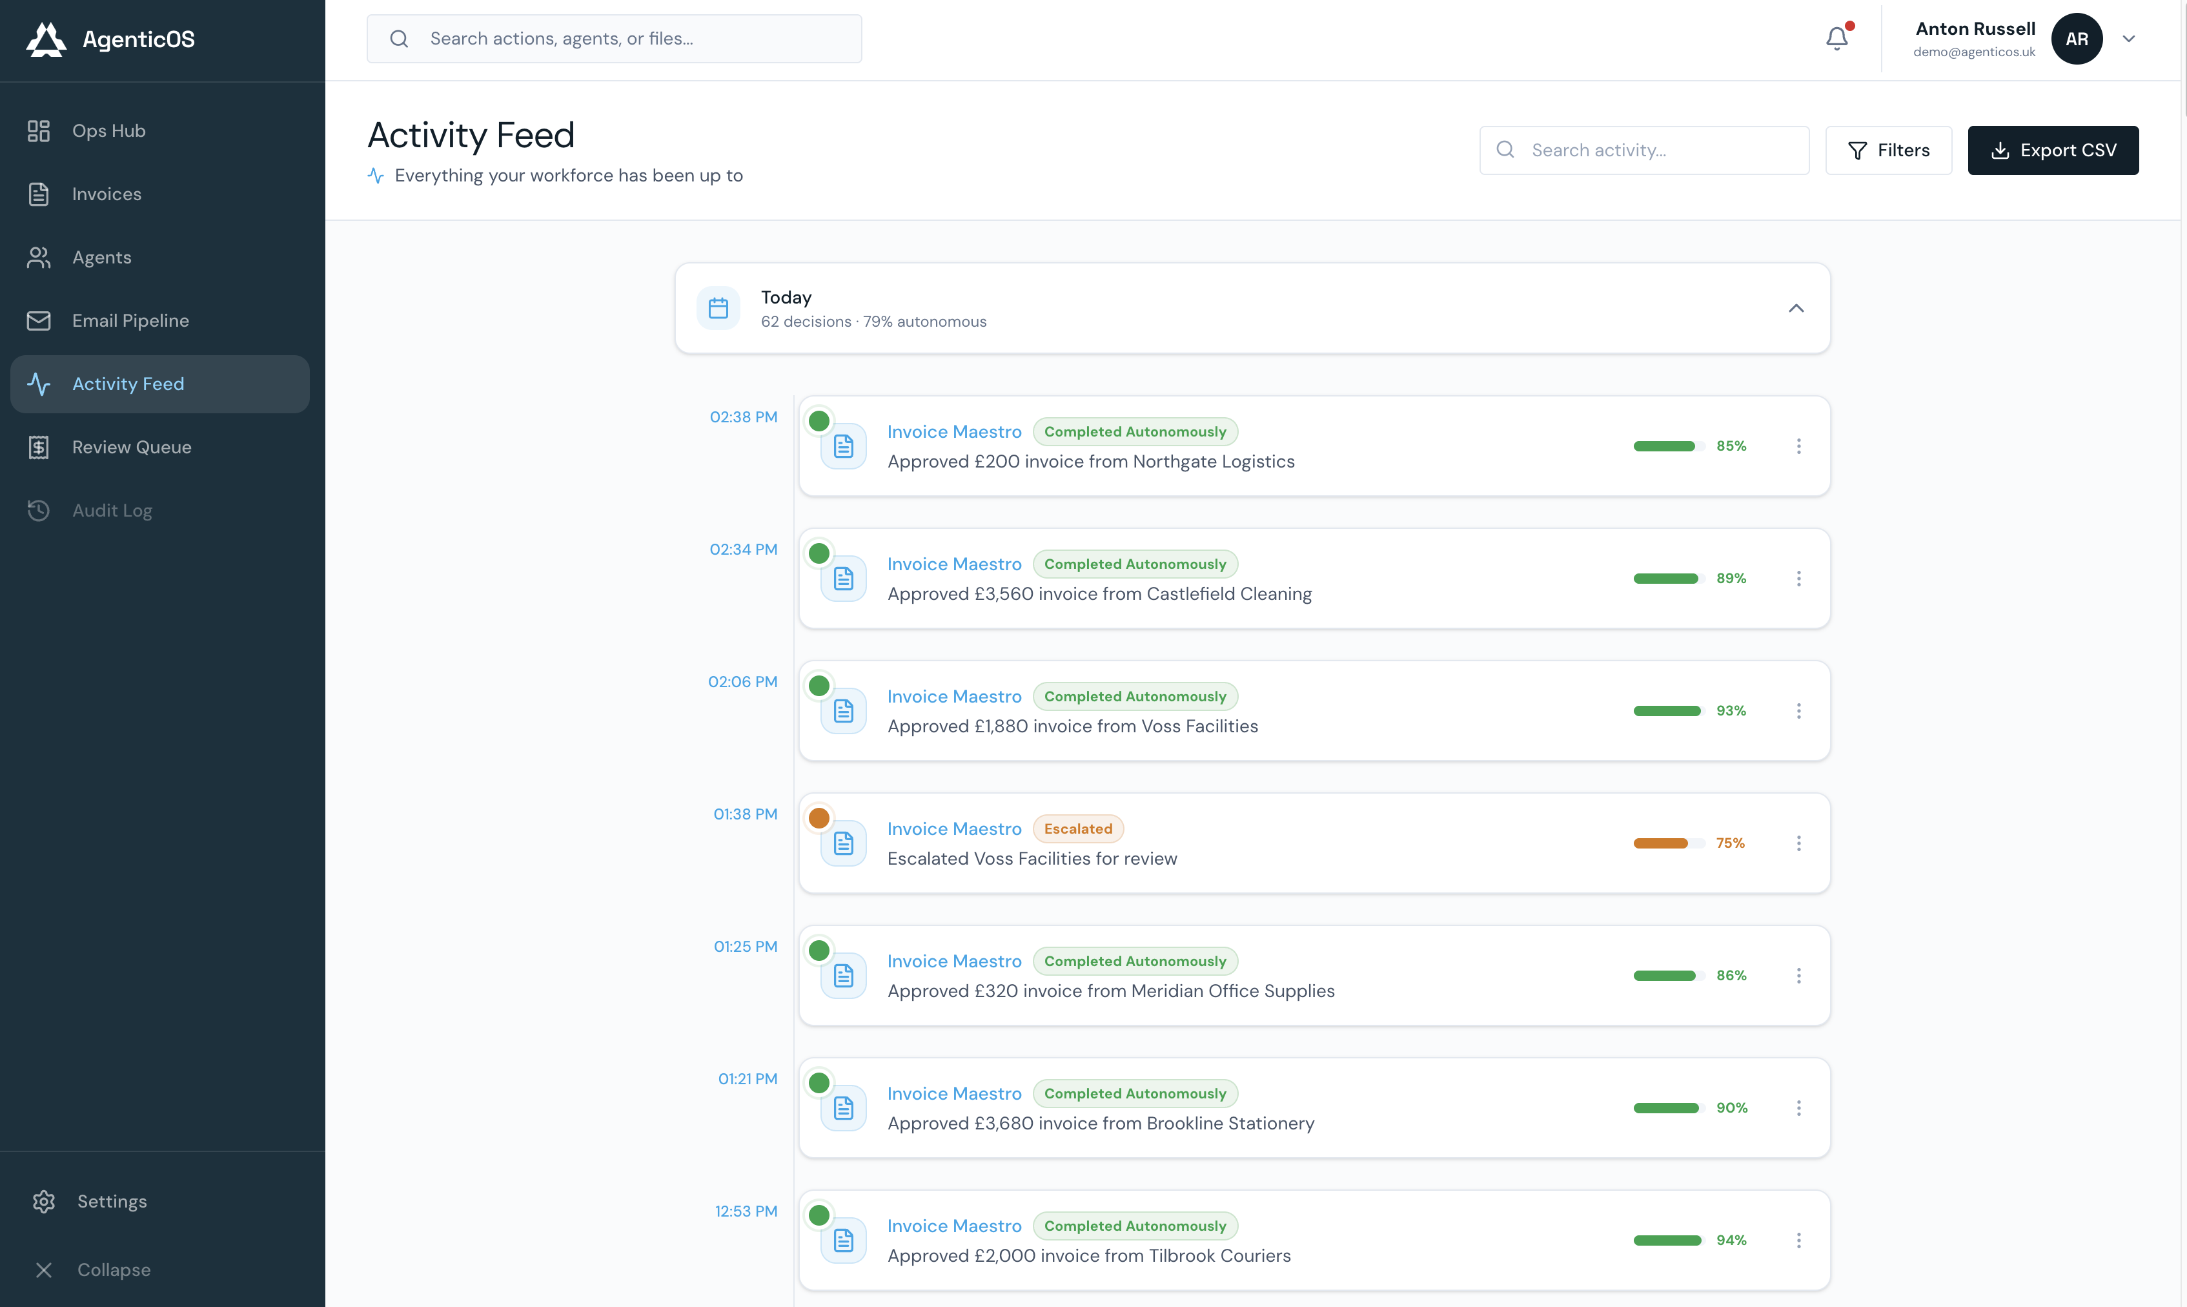Click document icon on Castlefield Cleaning entry
2187x1307 pixels.
pos(844,579)
